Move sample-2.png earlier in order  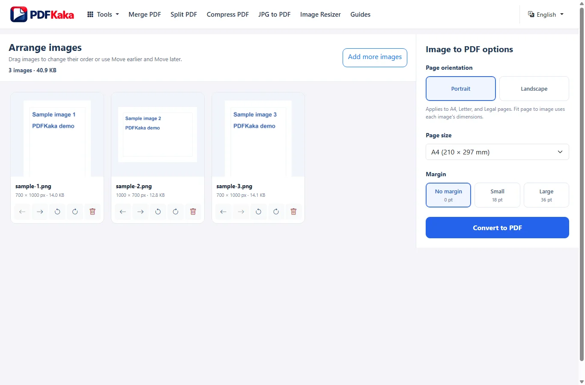pyautogui.click(x=123, y=212)
